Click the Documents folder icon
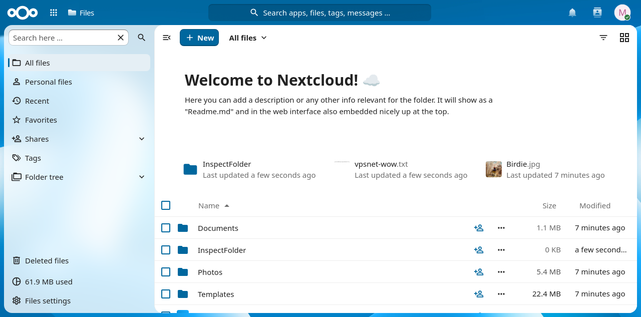Image resolution: width=641 pixels, height=317 pixels. click(x=183, y=228)
